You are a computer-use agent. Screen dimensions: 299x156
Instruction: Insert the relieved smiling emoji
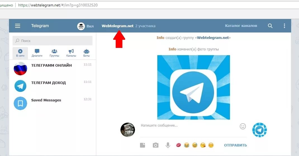[x=211, y=145]
